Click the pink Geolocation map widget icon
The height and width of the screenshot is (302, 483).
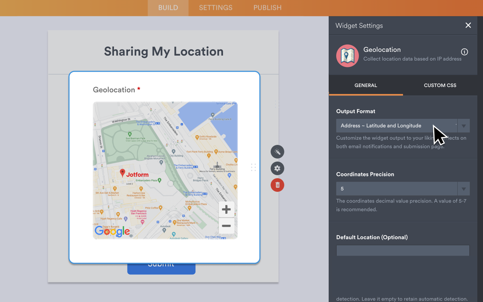pyautogui.click(x=347, y=55)
